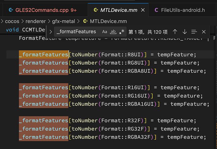Go to next match with down arrow
Image resolution: width=217 pixels, height=149 pixels.
point(185,32)
